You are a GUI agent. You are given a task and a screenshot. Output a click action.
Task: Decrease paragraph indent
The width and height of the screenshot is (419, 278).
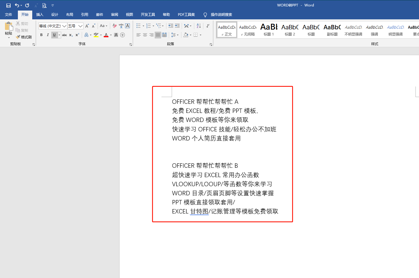(x=171, y=26)
